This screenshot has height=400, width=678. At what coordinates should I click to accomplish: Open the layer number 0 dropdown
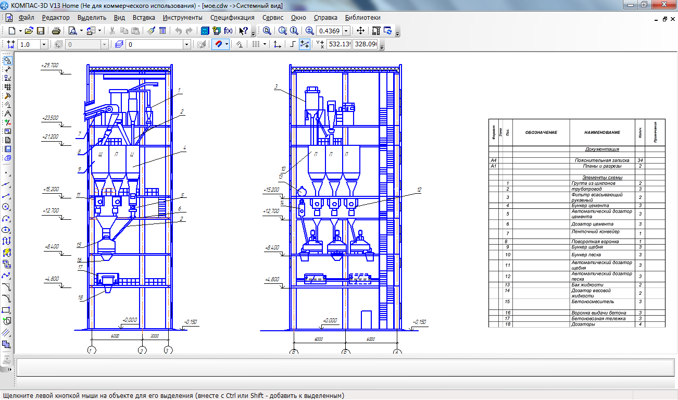coord(187,45)
